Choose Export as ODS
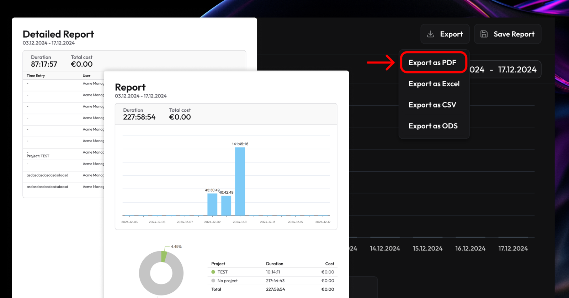 pyautogui.click(x=433, y=126)
